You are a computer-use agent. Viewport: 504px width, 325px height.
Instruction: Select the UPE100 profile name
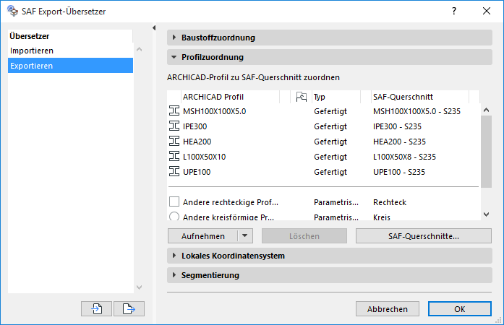pos(197,172)
